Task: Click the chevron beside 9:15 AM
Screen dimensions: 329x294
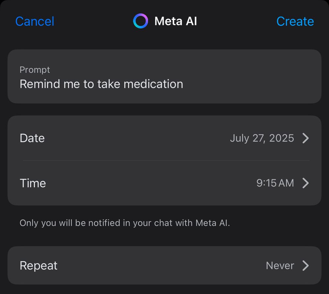Action: pyautogui.click(x=306, y=183)
